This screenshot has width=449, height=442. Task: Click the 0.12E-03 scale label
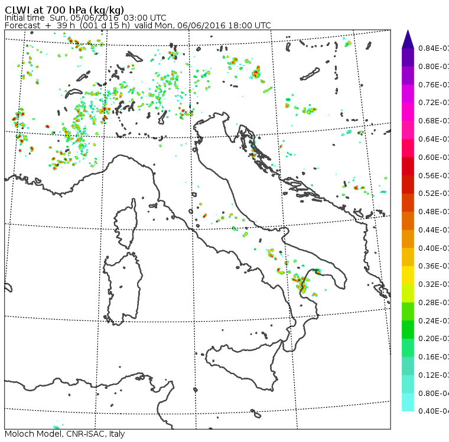pos(434,375)
